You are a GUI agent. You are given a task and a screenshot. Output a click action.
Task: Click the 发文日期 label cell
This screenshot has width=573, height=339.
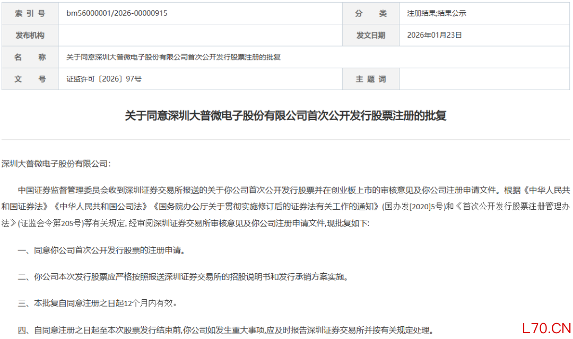(370, 35)
